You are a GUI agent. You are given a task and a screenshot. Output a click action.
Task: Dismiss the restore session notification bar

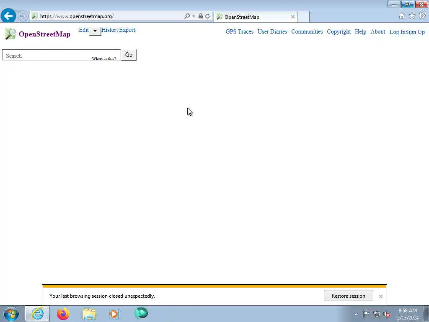point(380,296)
